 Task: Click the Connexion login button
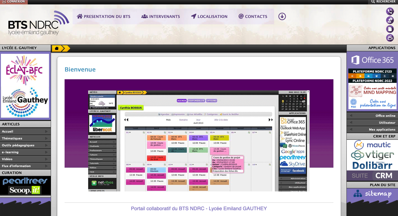coord(14,2)
